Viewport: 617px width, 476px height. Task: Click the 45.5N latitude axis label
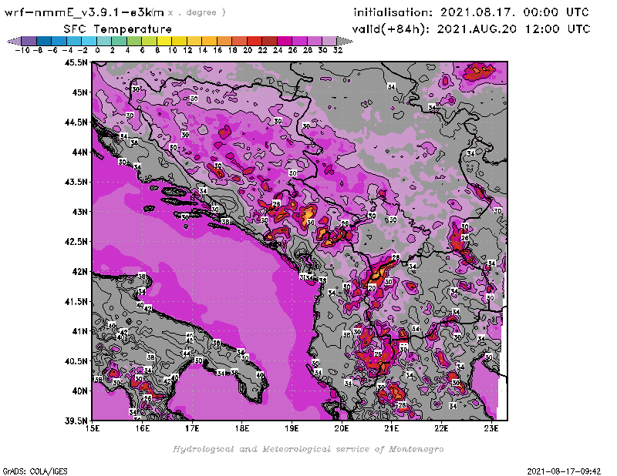tap(76, 62)
